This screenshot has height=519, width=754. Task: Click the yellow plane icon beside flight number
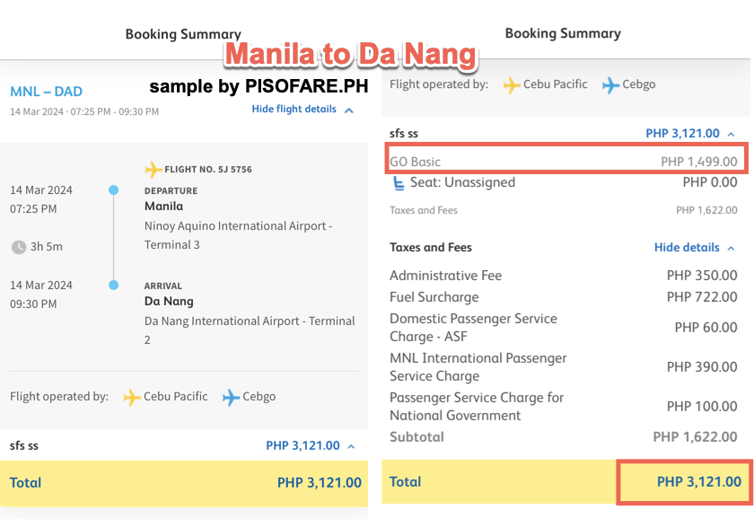153,170
